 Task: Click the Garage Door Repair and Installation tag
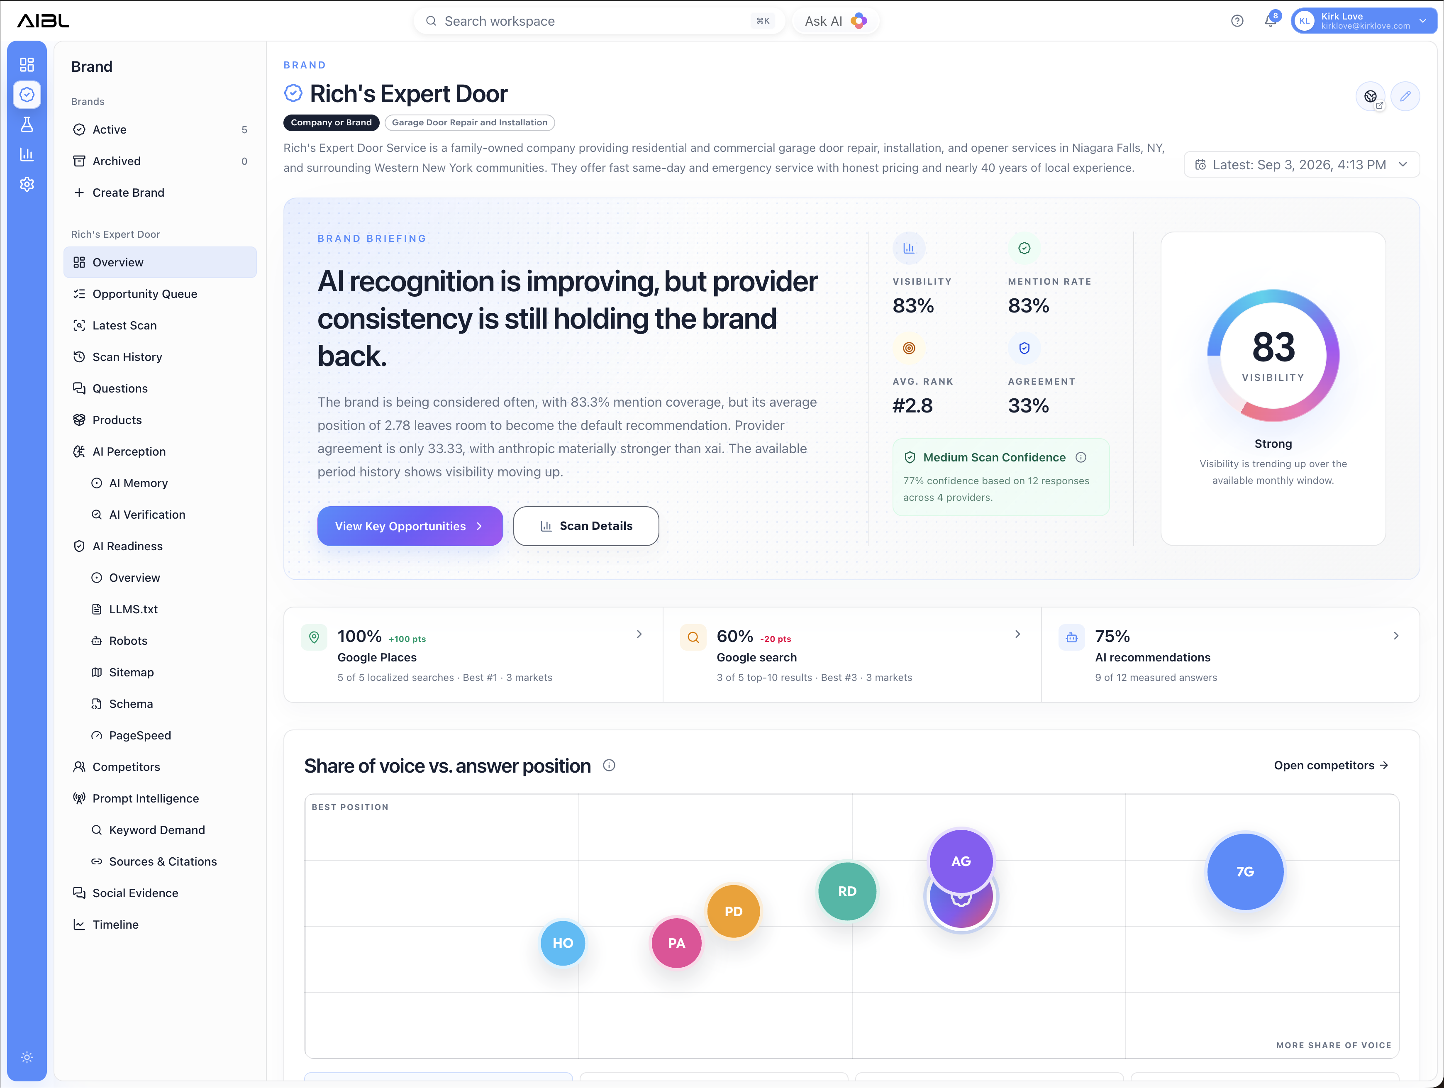pyautogui.click(x=469, y=123)
